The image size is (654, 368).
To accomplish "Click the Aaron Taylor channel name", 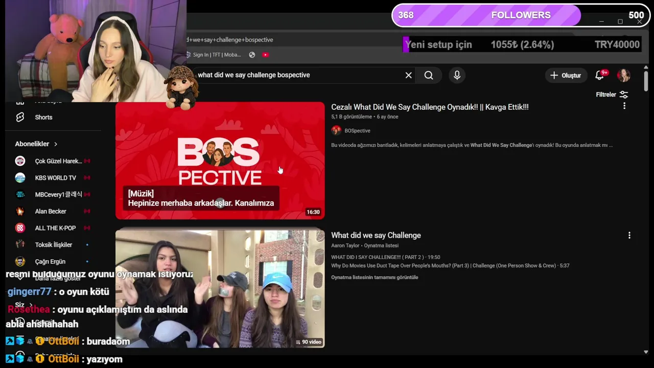I will pos(345,246).
